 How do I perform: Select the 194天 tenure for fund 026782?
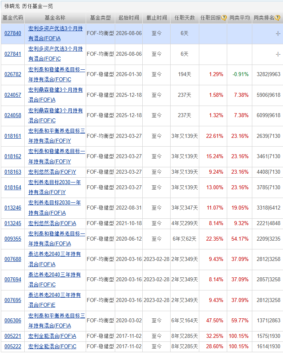point(185,74)
